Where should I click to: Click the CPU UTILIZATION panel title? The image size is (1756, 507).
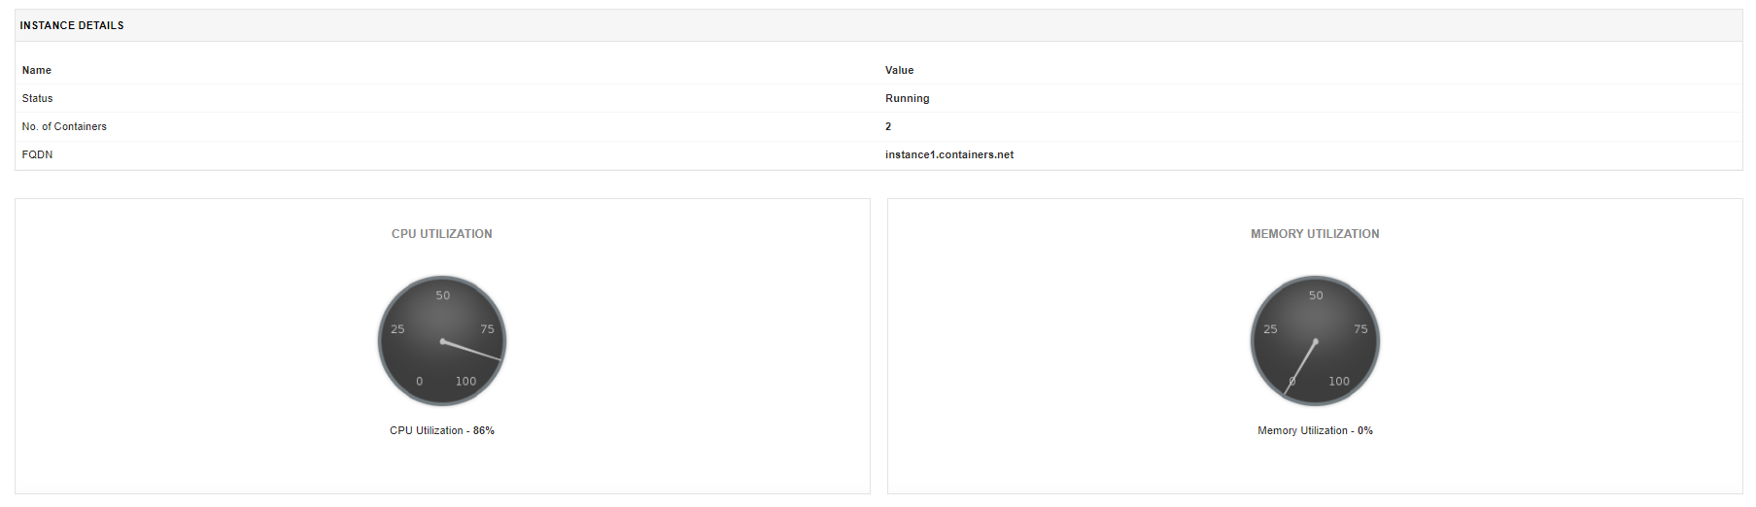(x=441, y=234)
